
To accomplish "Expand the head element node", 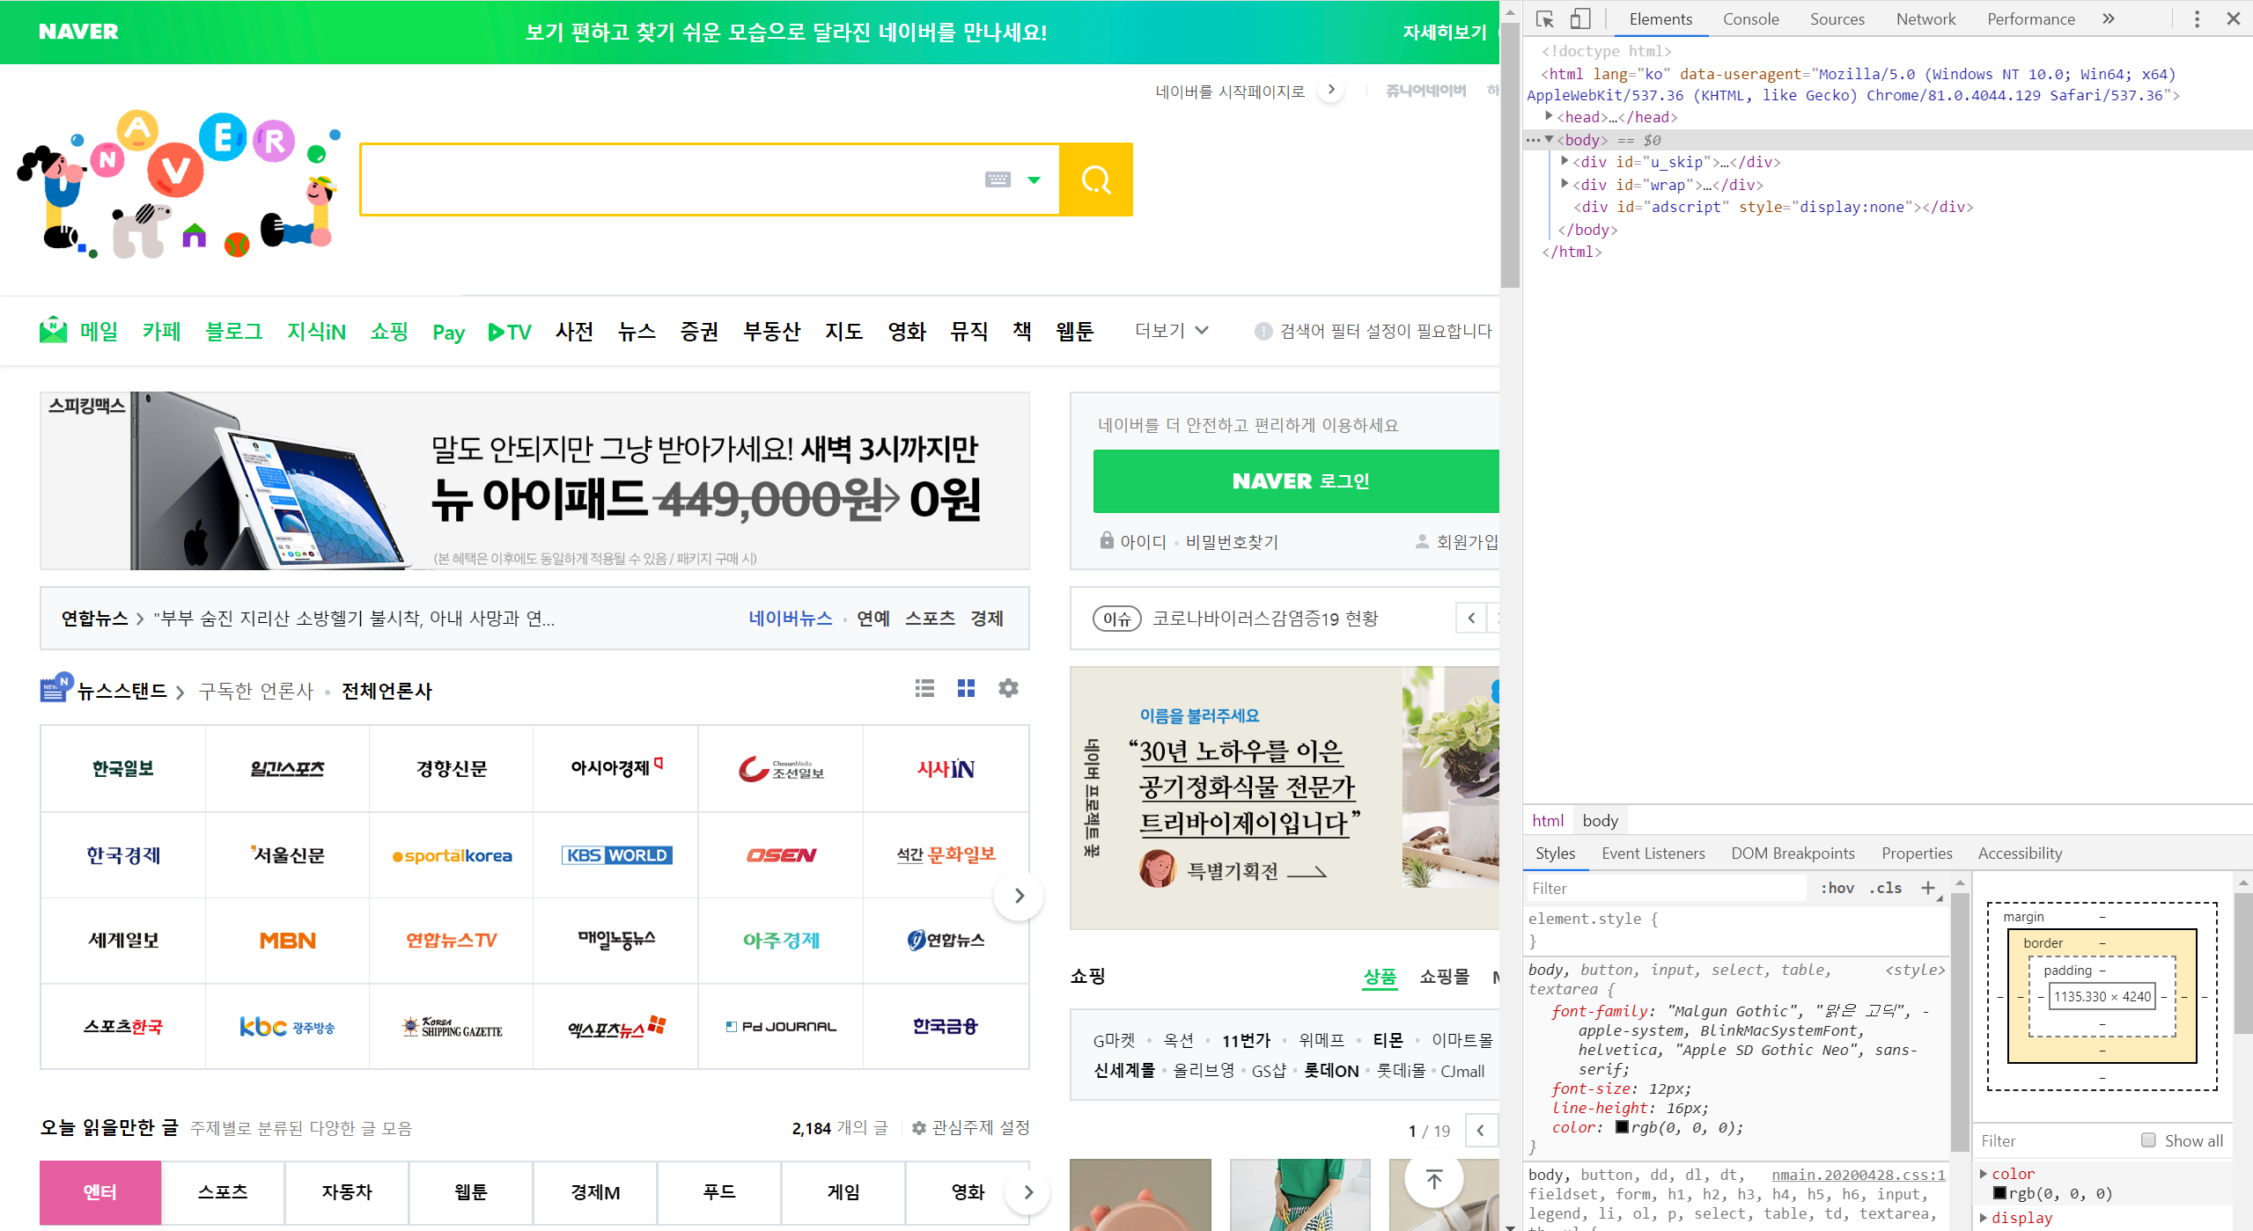I will point(1549,116).
